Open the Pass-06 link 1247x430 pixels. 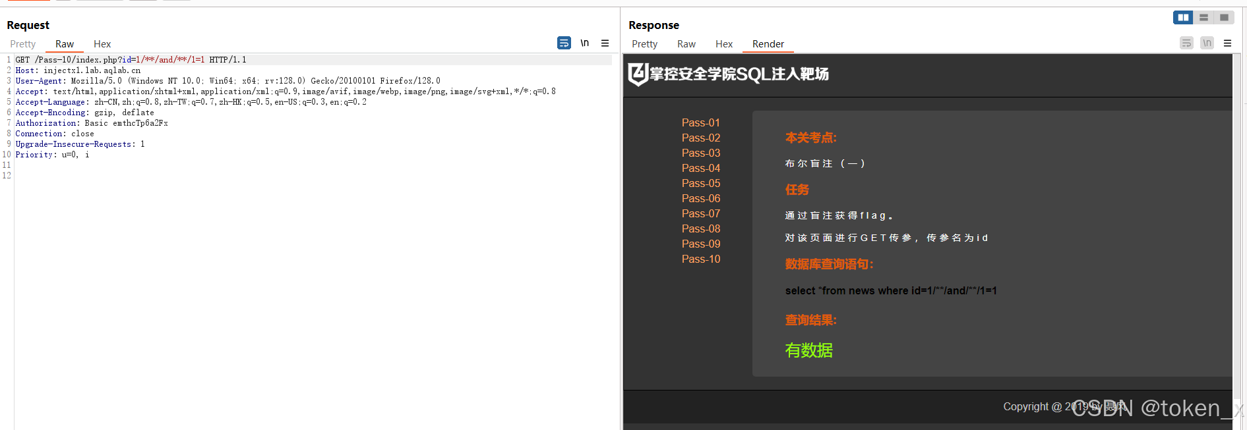[x=701, y=198]
